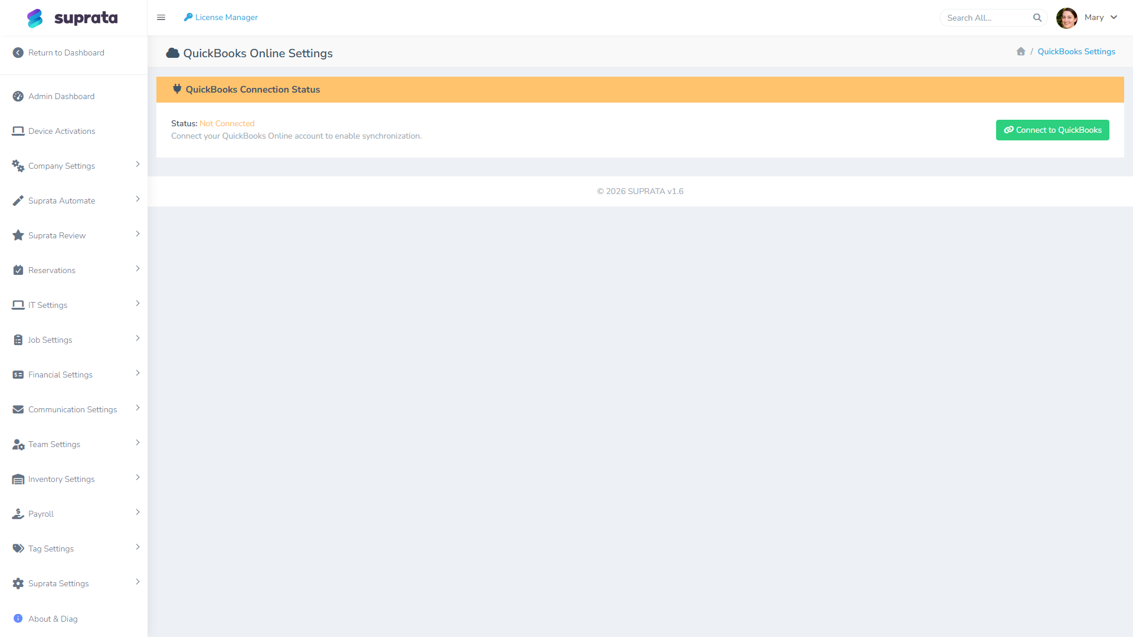Screen dimensions: 1133x637
Task: Select Payroll in the sidebar
Action: point(74,514)
